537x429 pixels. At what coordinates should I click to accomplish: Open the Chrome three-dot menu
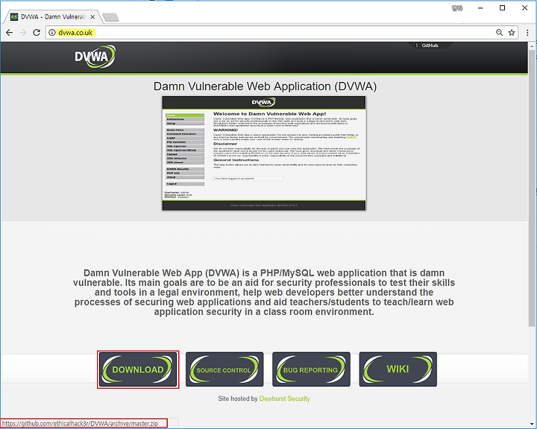[x=527, y=33]
